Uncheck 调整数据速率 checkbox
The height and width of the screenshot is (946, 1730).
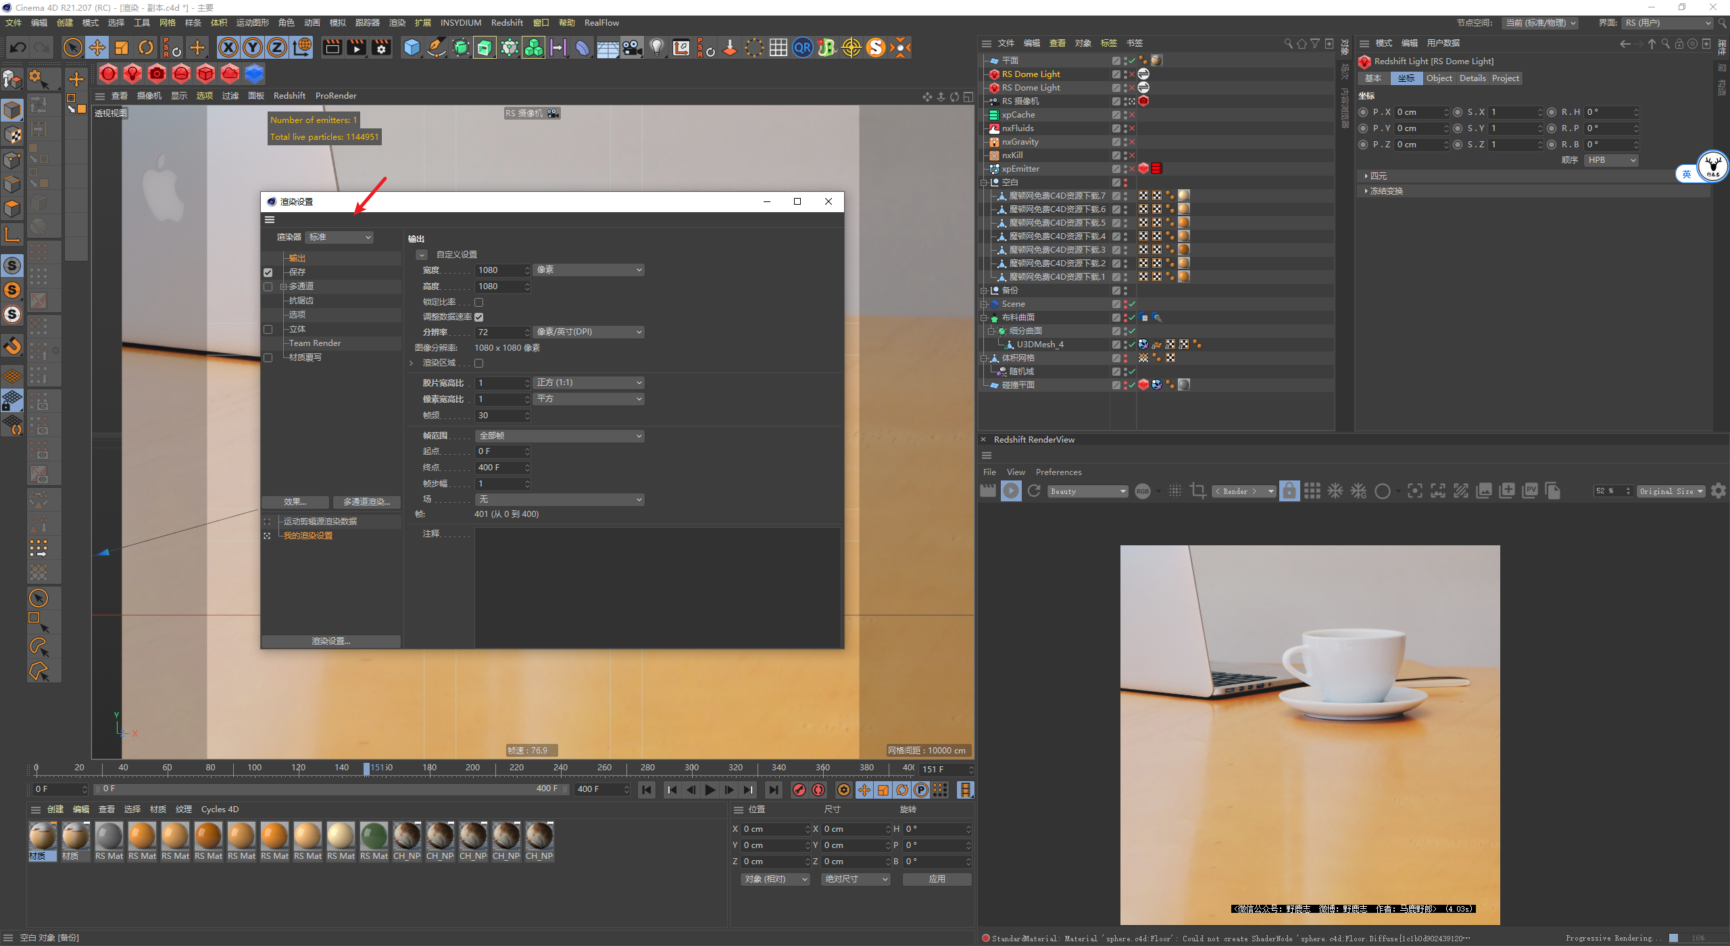[479, 318]
